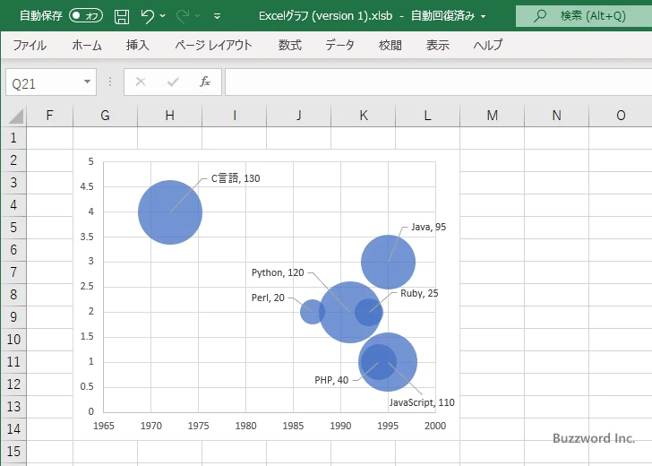The image size is (652, 466).
Task: Select column I header
Action: tap(234, 116)
